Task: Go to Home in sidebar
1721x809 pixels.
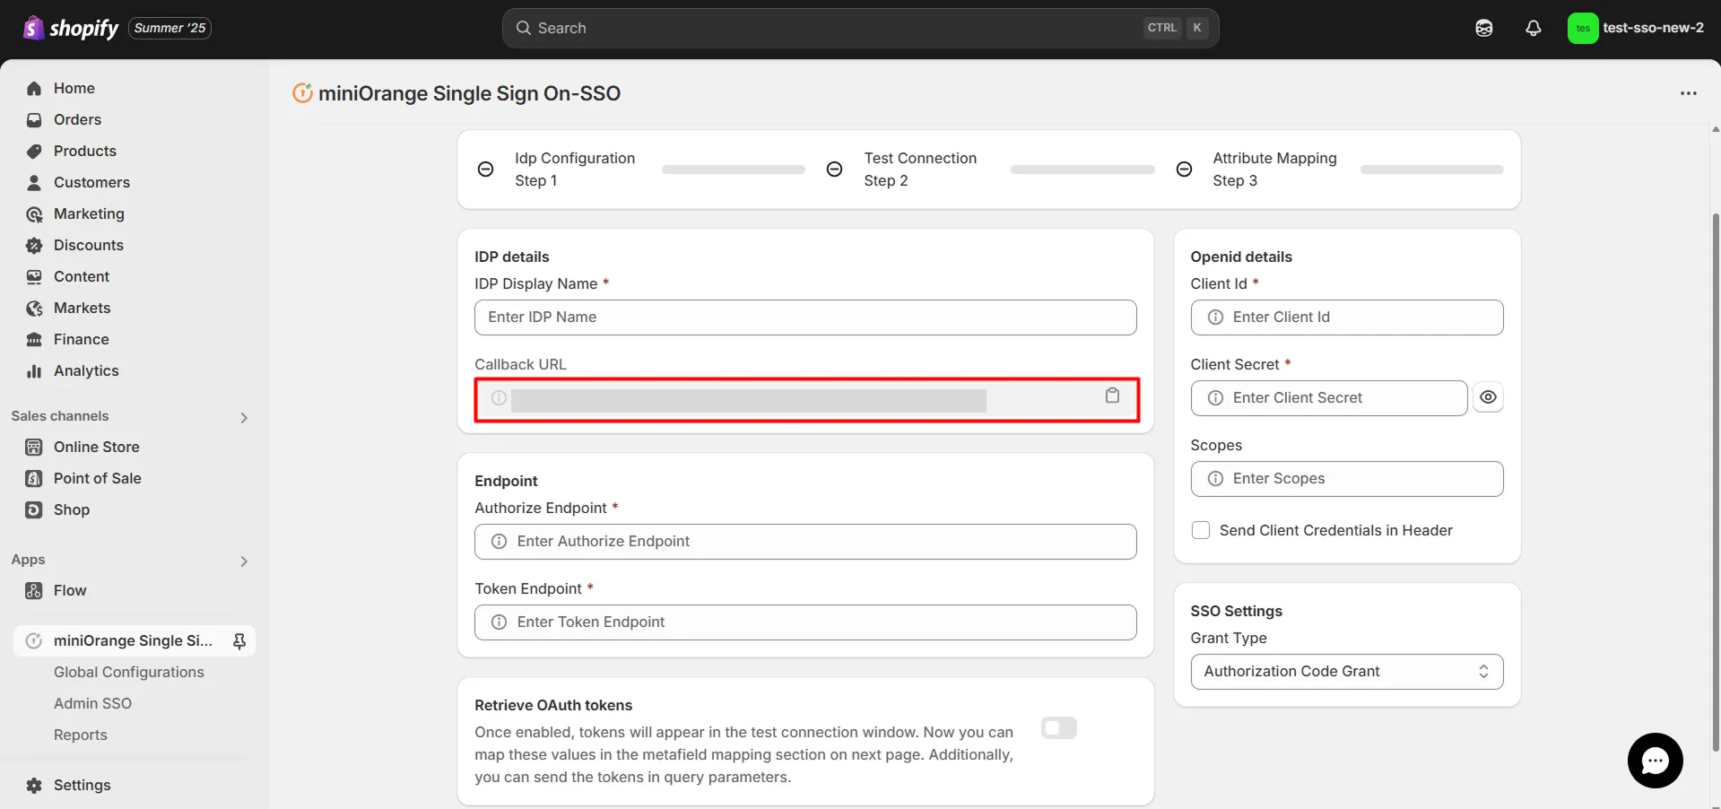Action: [x=74, y=88]
